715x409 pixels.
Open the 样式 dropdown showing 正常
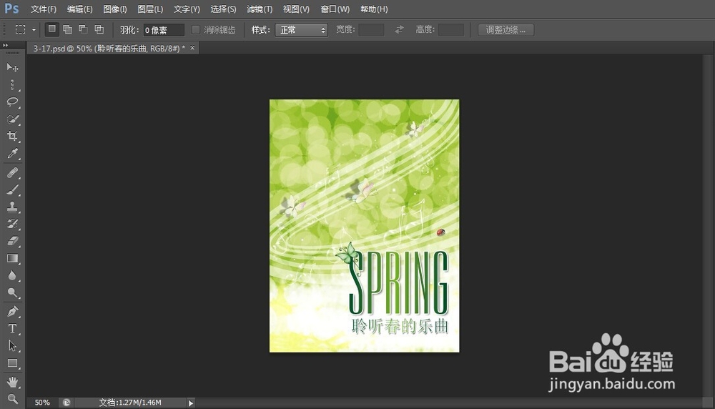point(302,30)
